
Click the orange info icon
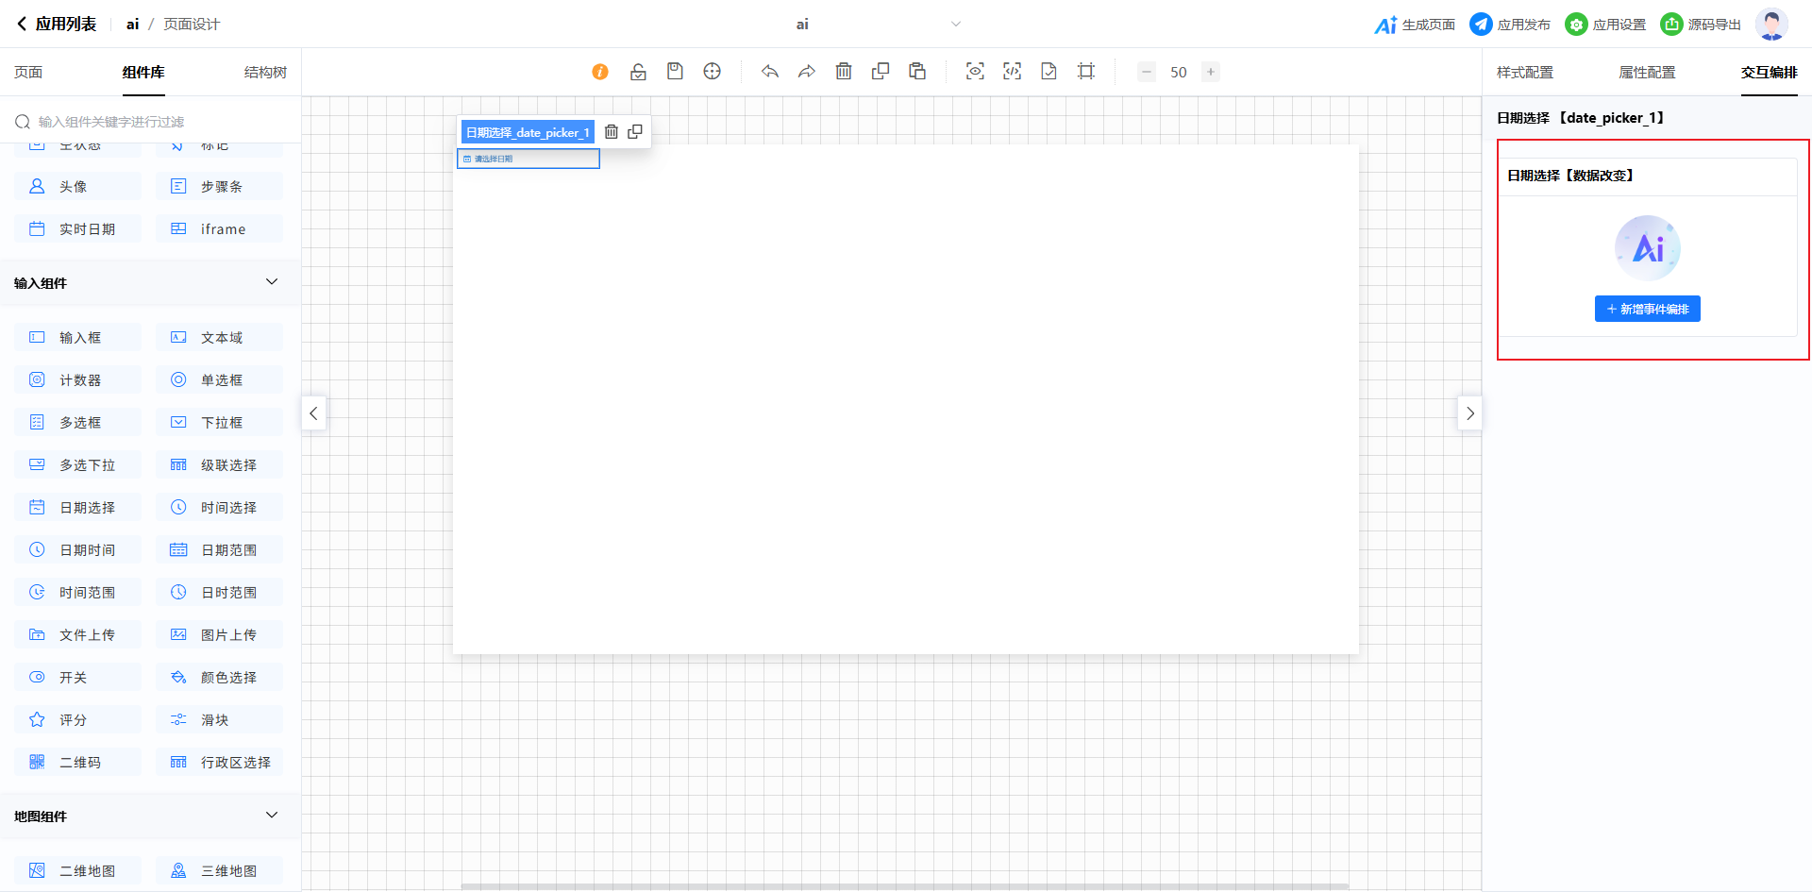tap(600, 72)
